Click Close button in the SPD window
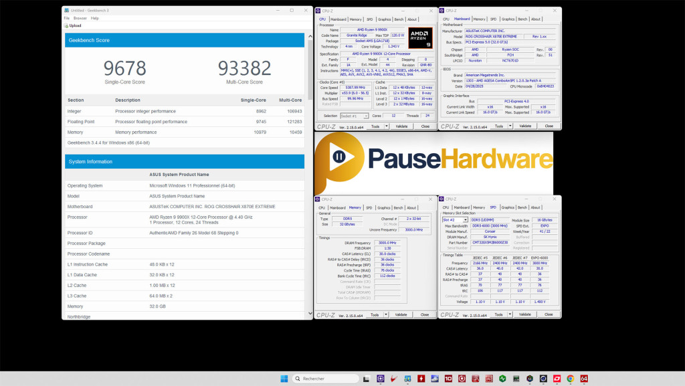 [x=549, y=314]
